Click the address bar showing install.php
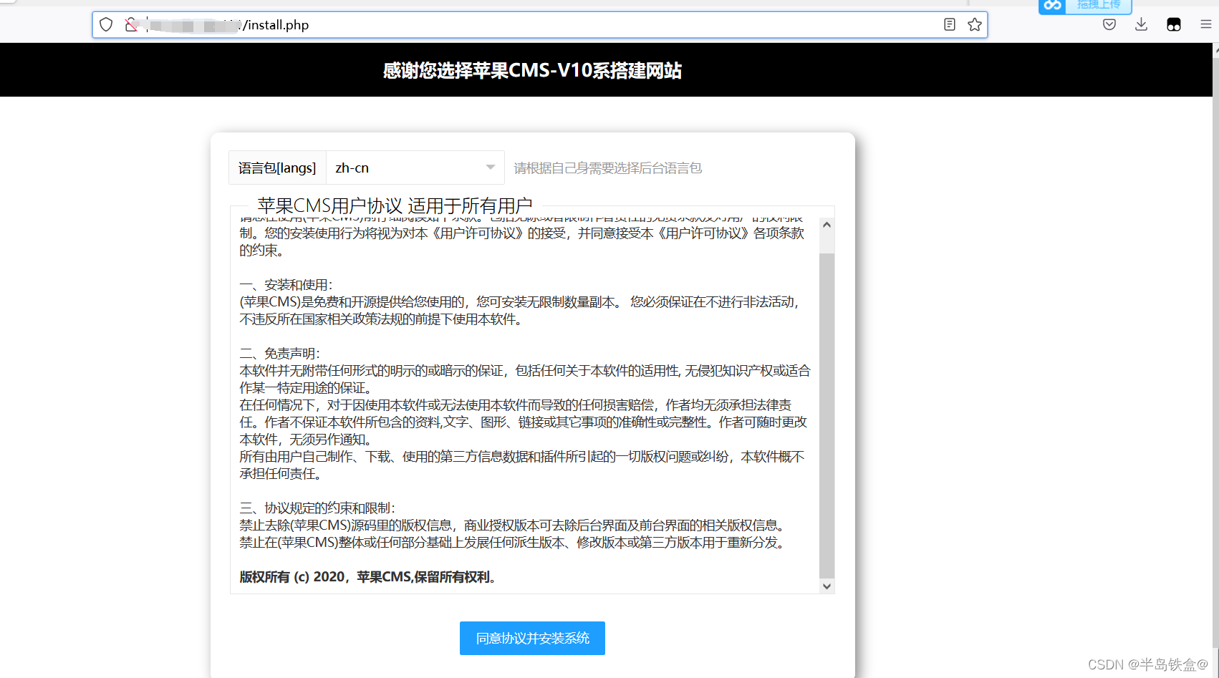This screenshot has width=1219, height=678. 540,24
